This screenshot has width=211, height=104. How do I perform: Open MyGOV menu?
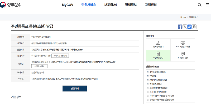pyautogui.click(x=68, y=5)
